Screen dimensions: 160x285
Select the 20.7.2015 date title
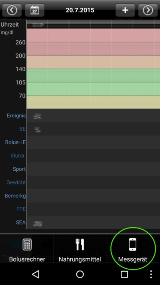click(x=80, y=10)
